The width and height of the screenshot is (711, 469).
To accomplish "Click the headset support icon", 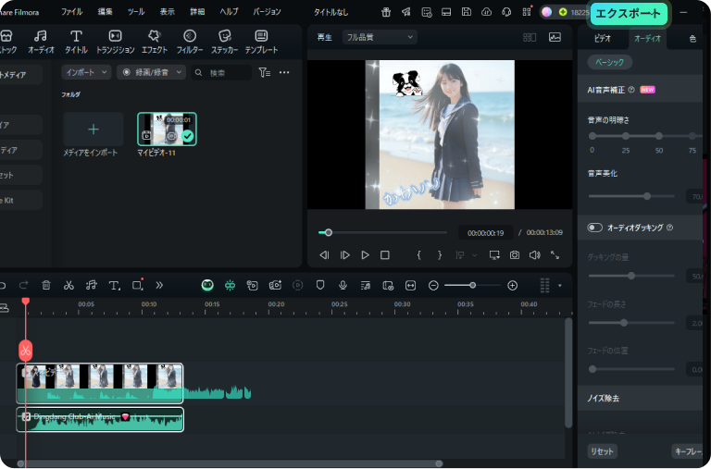I will pyautogui.click(x=506, y=12).
